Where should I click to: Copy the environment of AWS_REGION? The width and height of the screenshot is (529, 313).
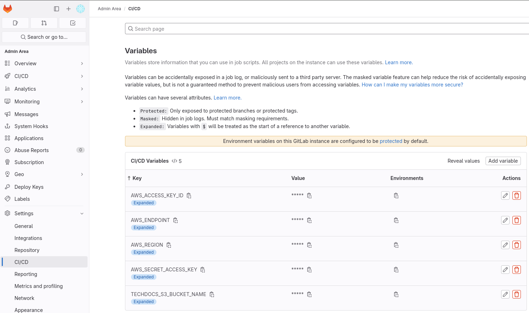396,245
